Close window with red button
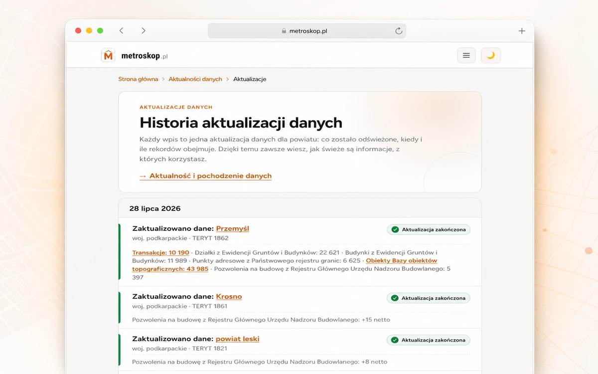Viewport: 598px width, 374px height. (x=78, y=31)
